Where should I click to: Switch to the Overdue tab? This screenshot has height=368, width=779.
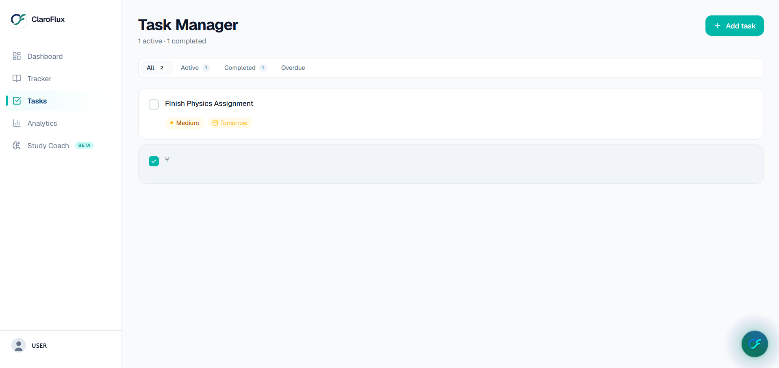pos(293,68)
